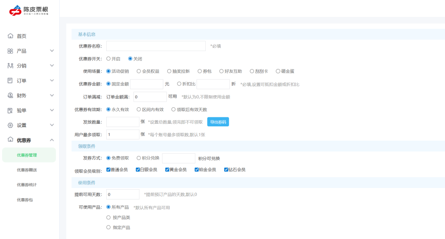Focus the 折扣比 discount field
The height and width of the screenshot is (239, 445).
(213, 84)
